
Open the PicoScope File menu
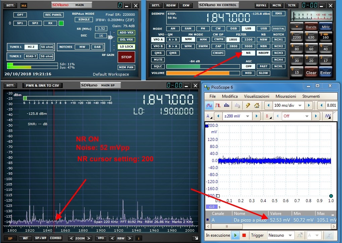213,96
